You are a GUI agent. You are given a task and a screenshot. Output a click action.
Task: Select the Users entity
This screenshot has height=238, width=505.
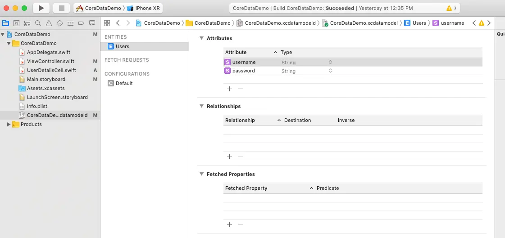pos(145,46)
